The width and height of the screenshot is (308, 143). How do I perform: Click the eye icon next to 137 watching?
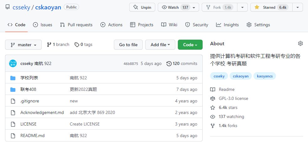pos(213,117)
